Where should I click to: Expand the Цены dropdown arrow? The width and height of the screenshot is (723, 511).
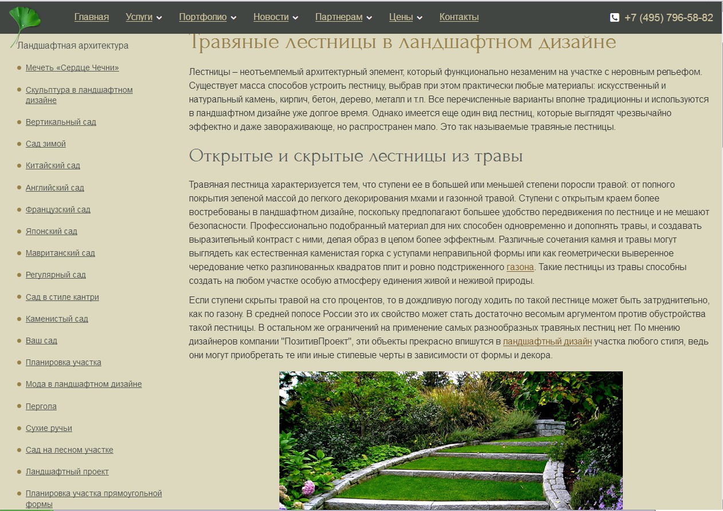[x=420, y=18]
